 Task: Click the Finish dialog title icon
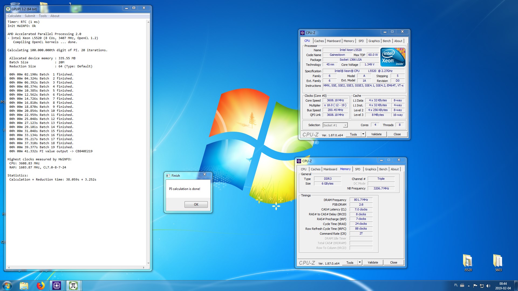pos(168,175)
